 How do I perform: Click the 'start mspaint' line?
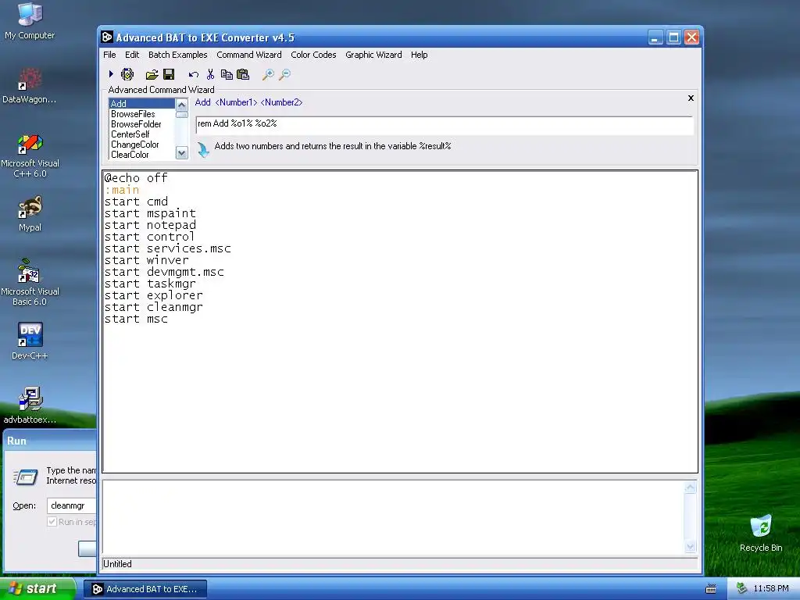tap(150, 213)
